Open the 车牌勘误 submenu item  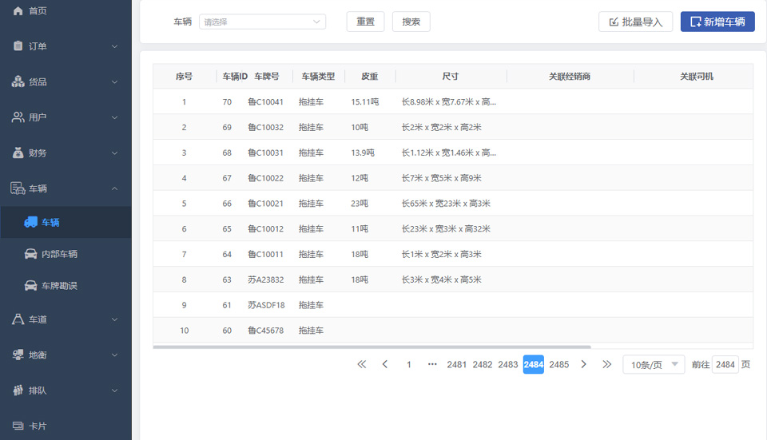(x=59, y=286)
